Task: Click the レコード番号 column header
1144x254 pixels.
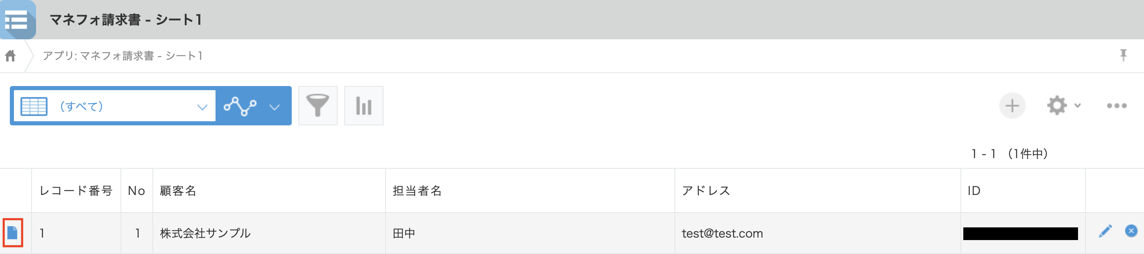Action: 76,191
